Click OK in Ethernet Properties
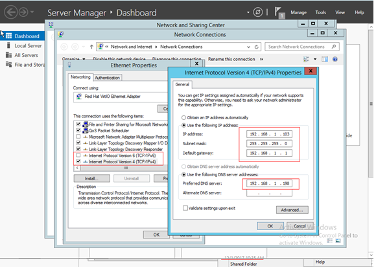This screenshot has height=267, width=376. 156,235
